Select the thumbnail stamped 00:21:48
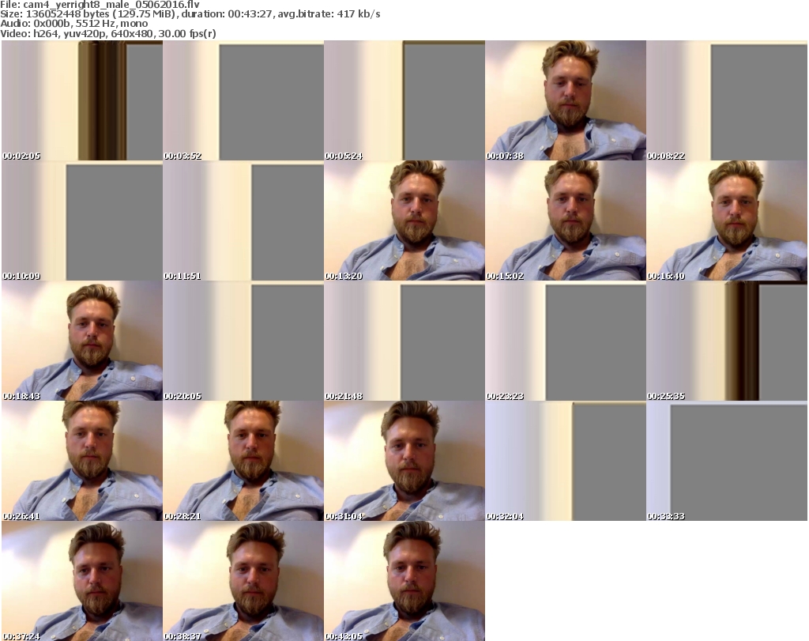This screenshot has height=641, width=809. point(404,341)
